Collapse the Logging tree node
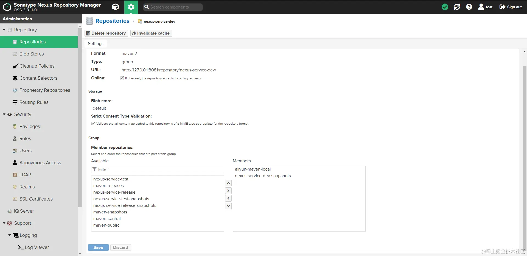 [10, 235]
